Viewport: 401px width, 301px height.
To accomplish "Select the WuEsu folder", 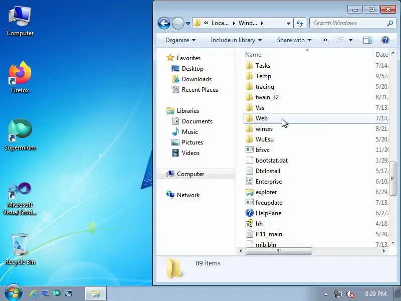I will click(265, 139).
